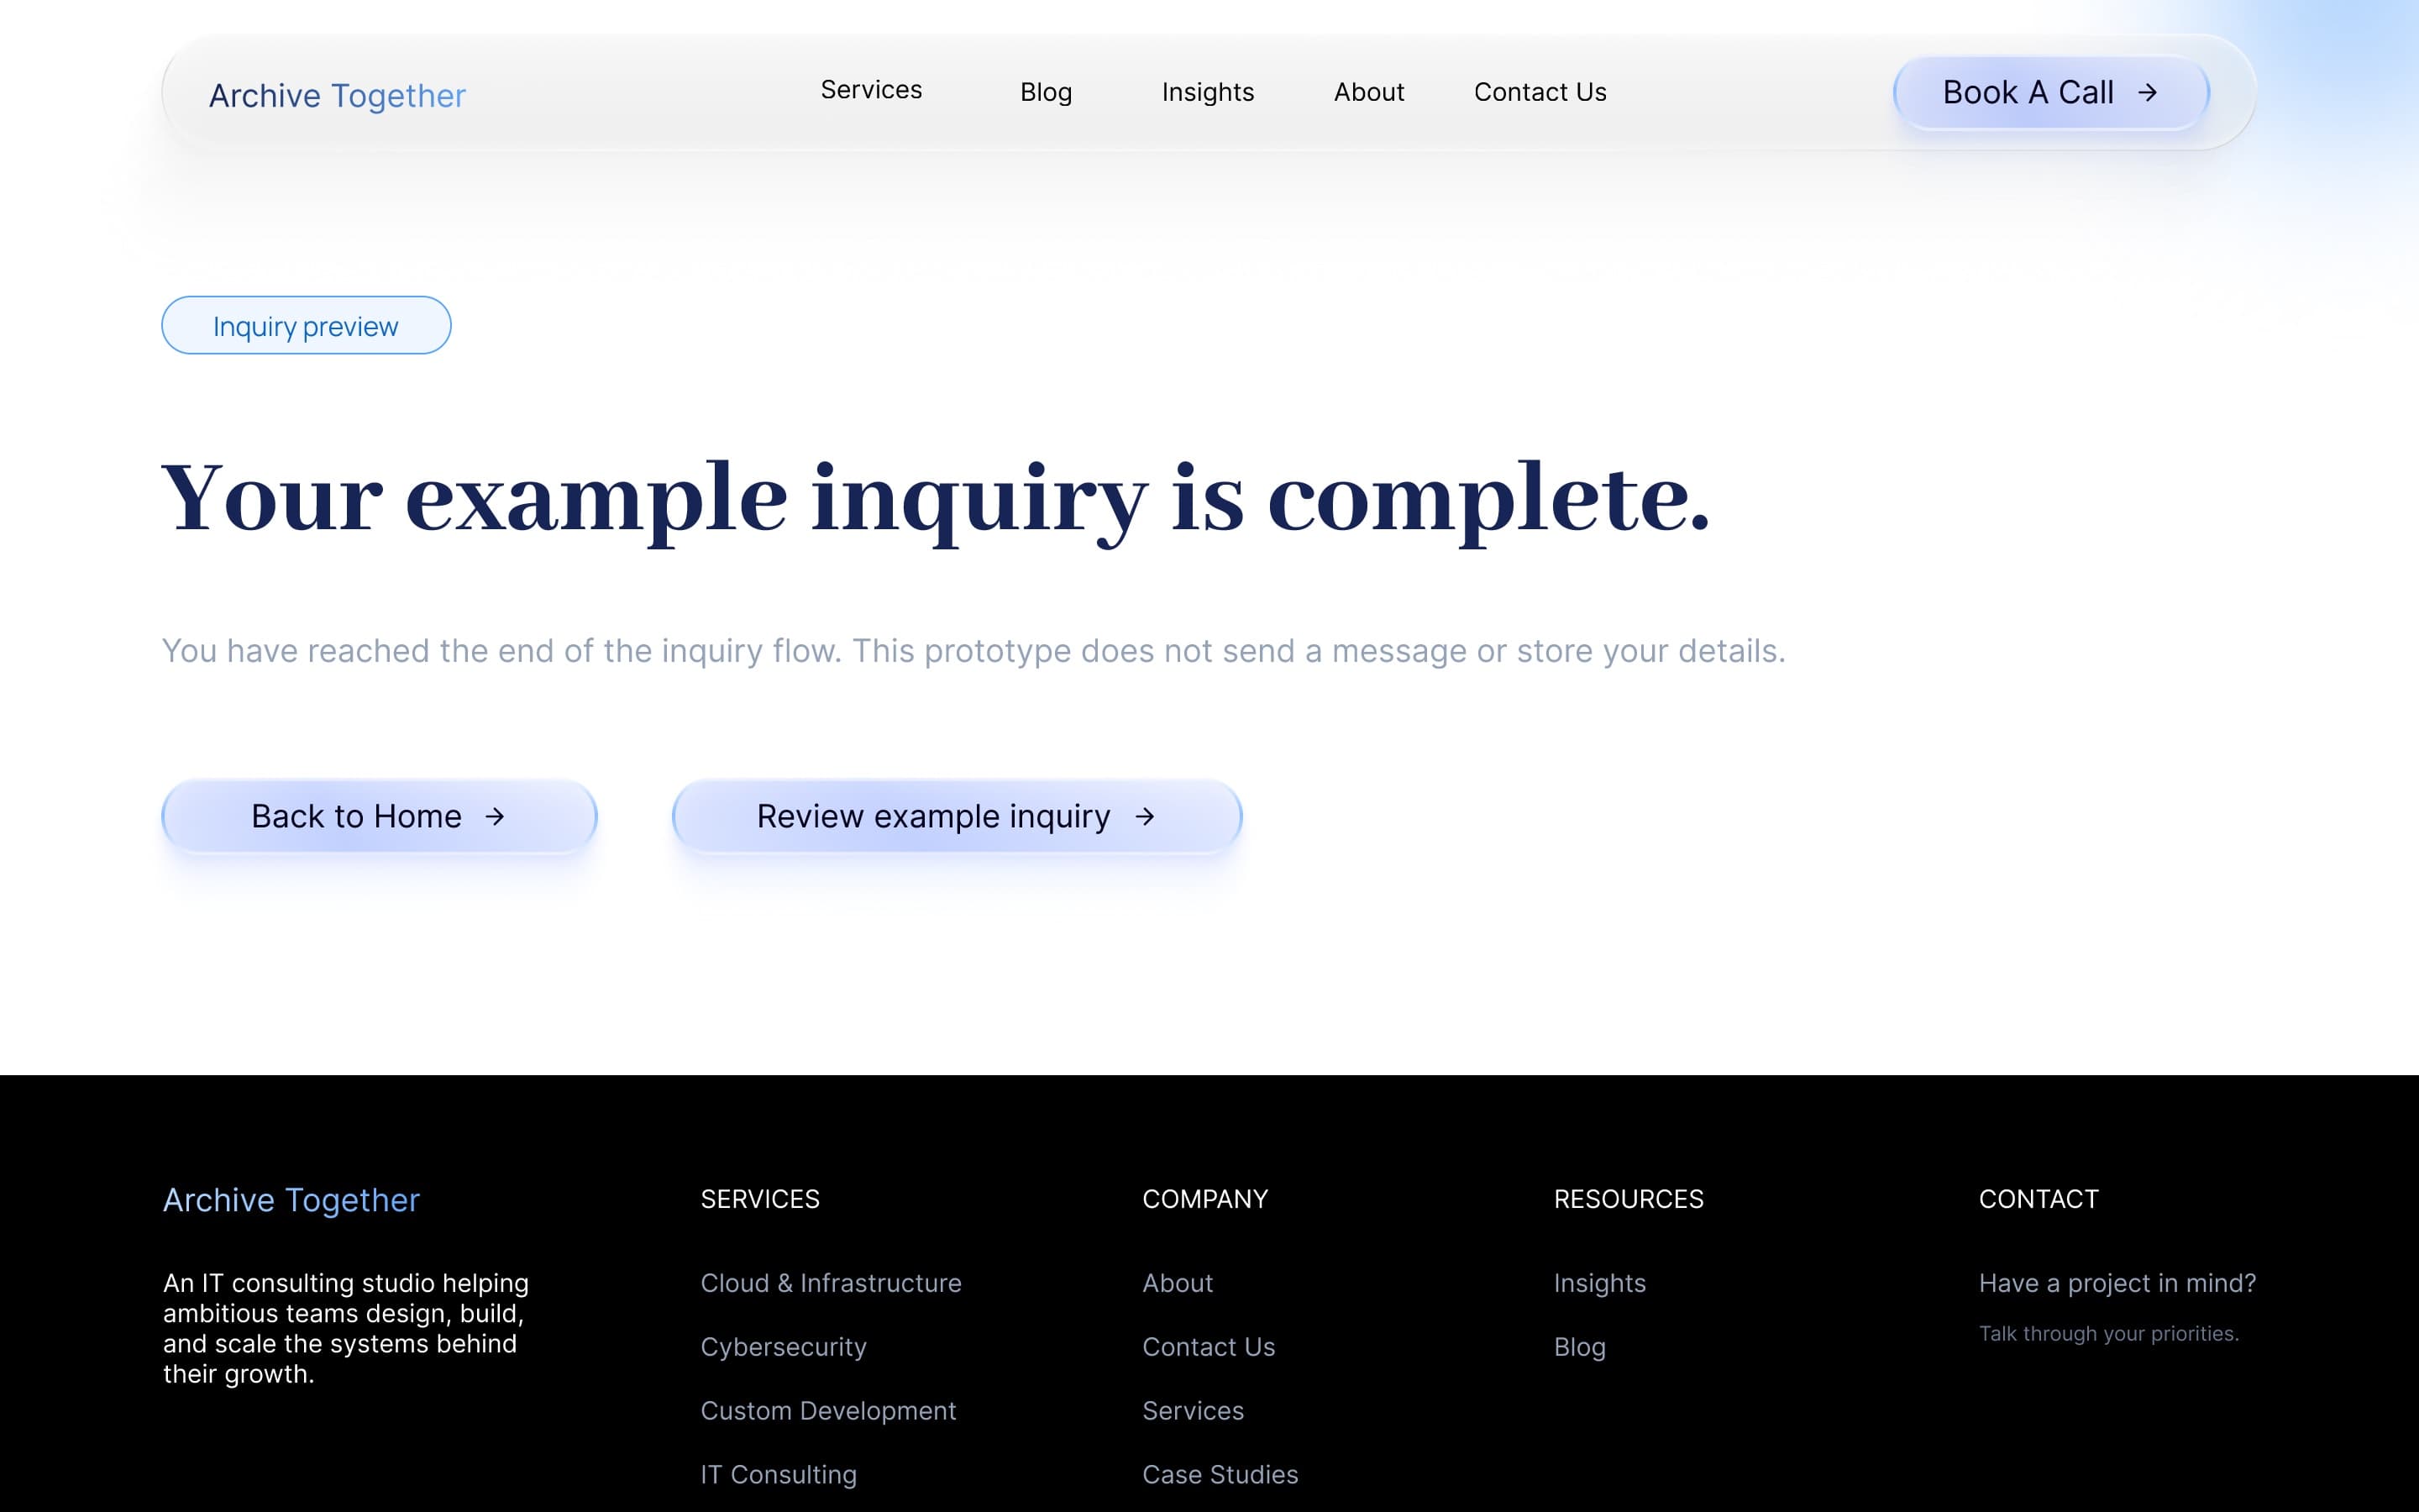Click the Book A Call button
The width and height of the screenshot is (2419, 1512).
pos(2050,92)
